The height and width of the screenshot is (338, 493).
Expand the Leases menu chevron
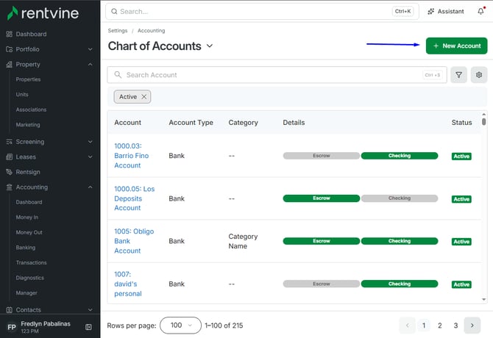coord(91,157)
